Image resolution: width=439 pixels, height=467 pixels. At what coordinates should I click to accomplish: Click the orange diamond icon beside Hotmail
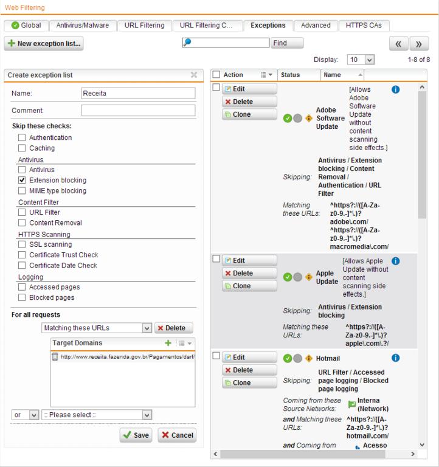[309, 358]
